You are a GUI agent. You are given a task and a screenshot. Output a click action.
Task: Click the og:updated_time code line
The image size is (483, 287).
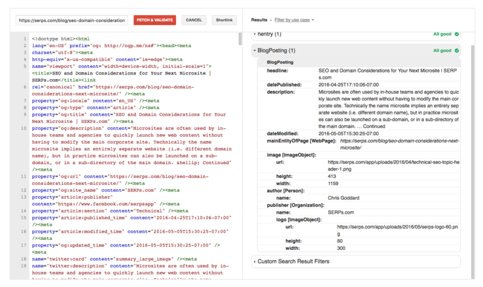[126, 245]
